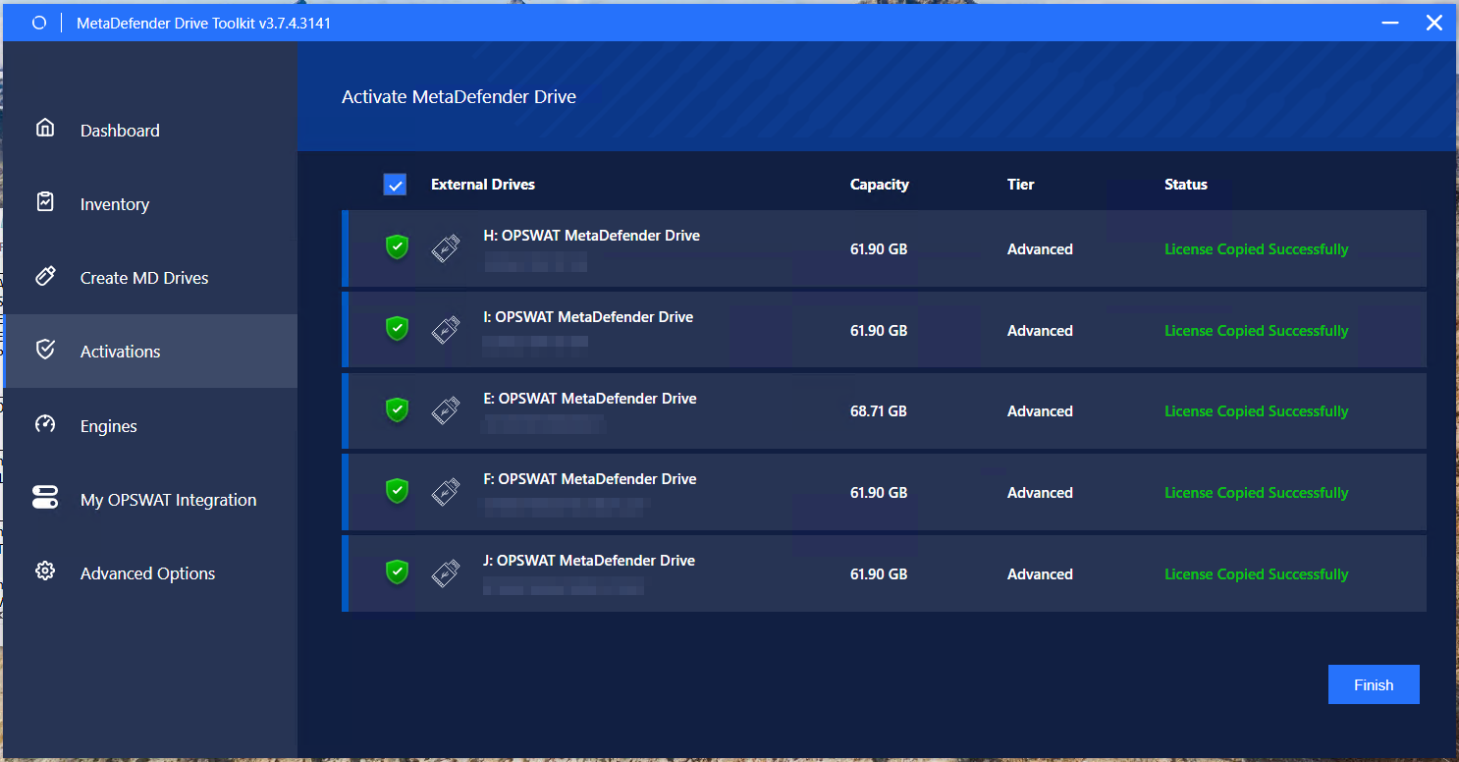
Task: Click the MetaDefender Drive Toolkit title text
Action: point(203,23)
